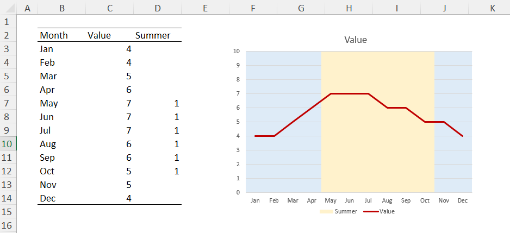
Task: Click the Jan label on chart axis
Action: tap(255, 201)
